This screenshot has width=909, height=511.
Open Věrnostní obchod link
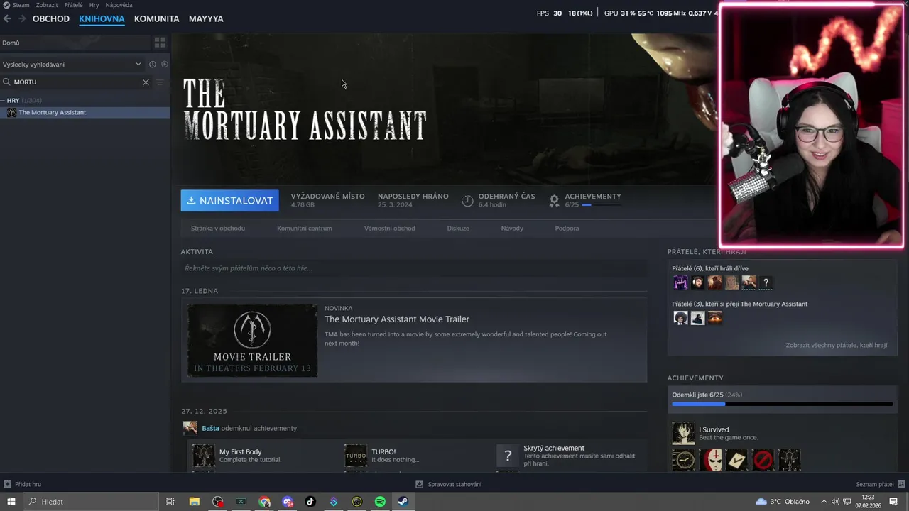coord(390,229)
